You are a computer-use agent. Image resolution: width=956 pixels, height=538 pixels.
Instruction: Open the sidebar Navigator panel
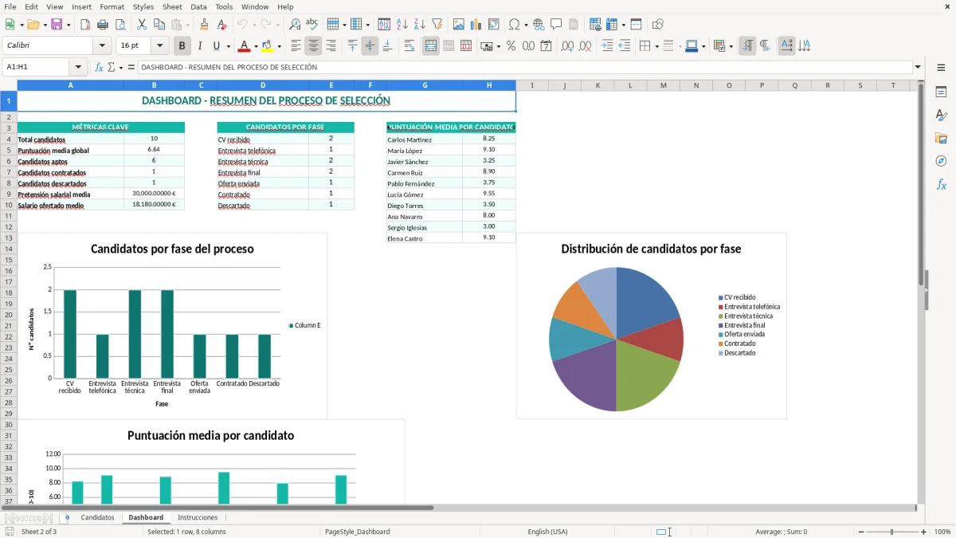(941, 161)
